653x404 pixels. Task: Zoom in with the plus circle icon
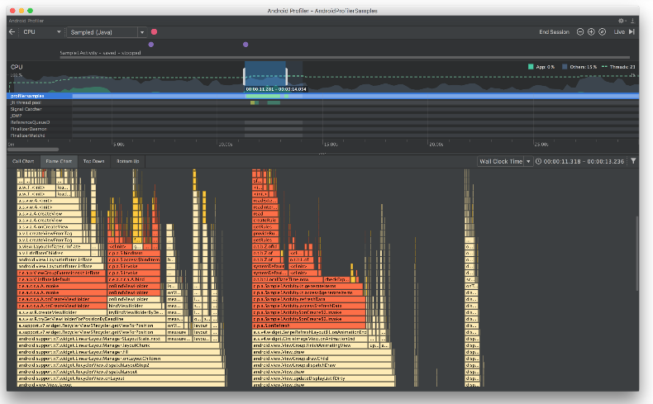coord(591,32)
